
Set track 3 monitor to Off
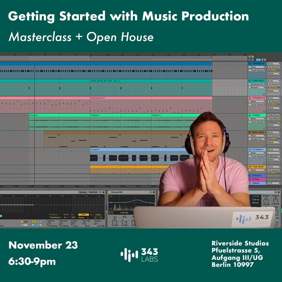click(278, 105)
